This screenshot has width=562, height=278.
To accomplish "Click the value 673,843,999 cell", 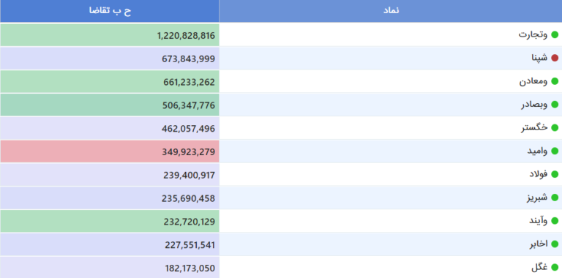I will click(x=110, y=59).
